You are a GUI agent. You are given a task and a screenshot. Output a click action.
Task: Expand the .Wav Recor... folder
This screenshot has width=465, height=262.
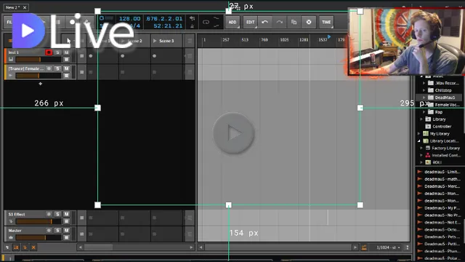(424, 83)
